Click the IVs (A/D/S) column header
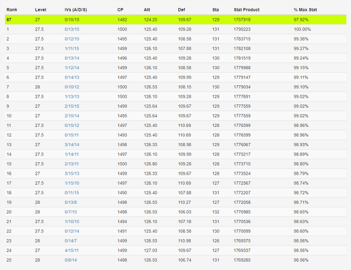The height and width of the screenshot is (270, 351). (x=76, y=10)
